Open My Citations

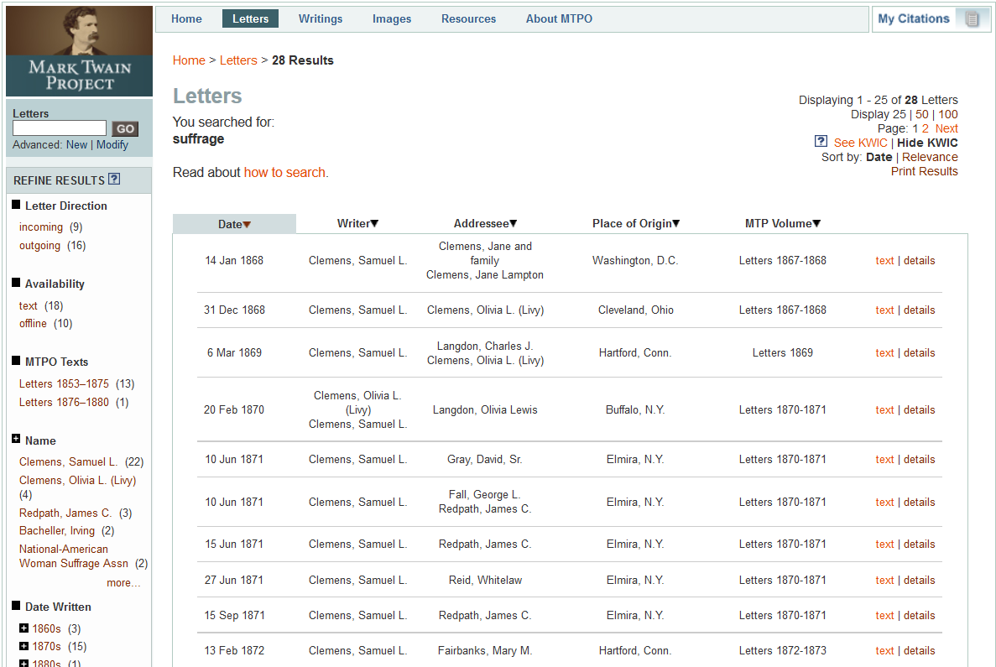[x=914, y=19]
